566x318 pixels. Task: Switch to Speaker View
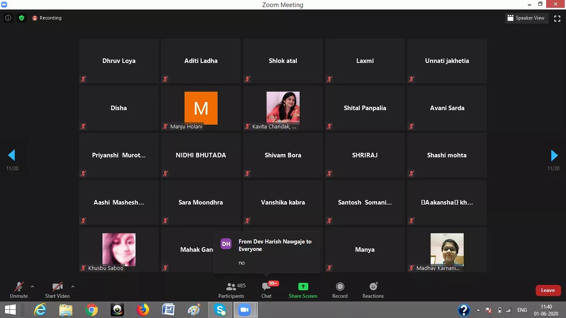526,18
